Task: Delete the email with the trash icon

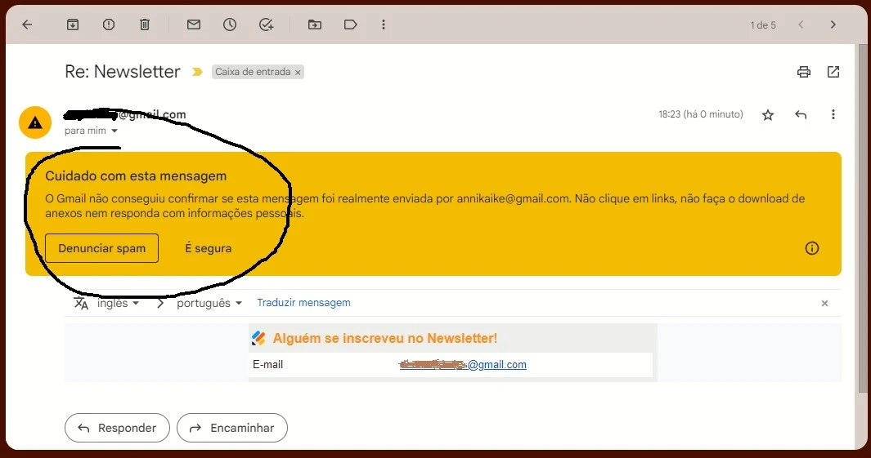Action: tap(145, 24)
